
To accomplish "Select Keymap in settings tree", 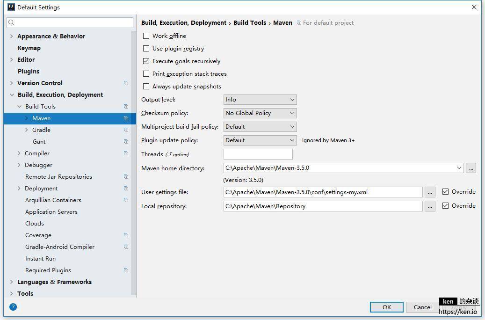I will point(29,48).
